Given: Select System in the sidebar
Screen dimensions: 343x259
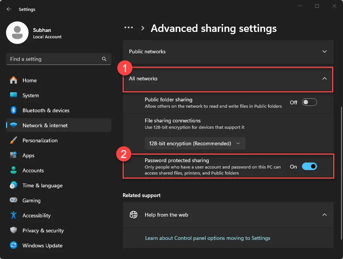Looking at the screenshot, I should click(30, 95).
